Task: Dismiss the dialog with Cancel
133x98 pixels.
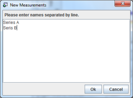Action: click(x=116, y=89)
